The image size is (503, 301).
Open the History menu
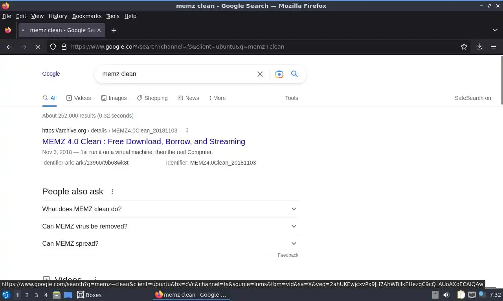pos(58,16)
